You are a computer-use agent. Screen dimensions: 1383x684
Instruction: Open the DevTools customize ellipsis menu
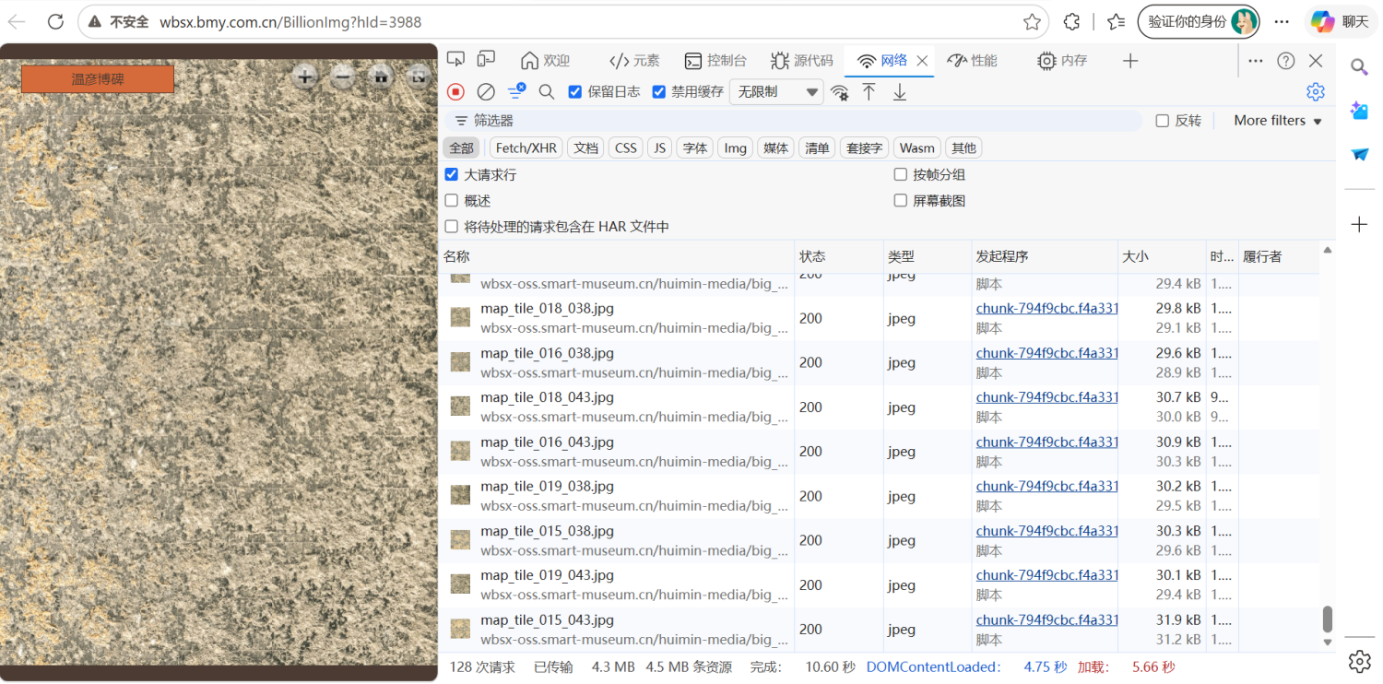click(1256, 61)
